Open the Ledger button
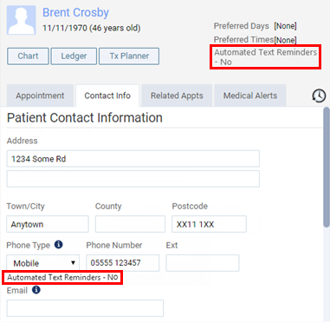 click(x=74, y=56)
